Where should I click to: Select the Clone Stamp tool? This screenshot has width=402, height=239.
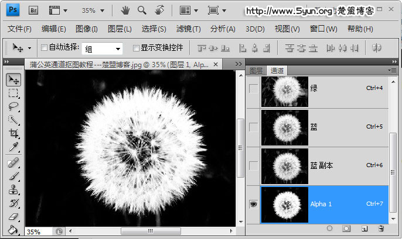(x=13, y=189)
